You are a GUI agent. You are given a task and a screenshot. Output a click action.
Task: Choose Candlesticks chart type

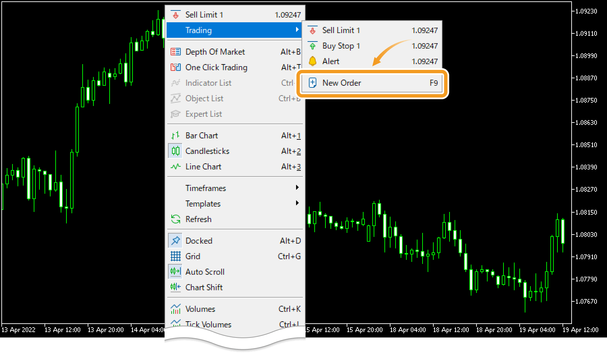pyautogui.click(x=207, y=151)
